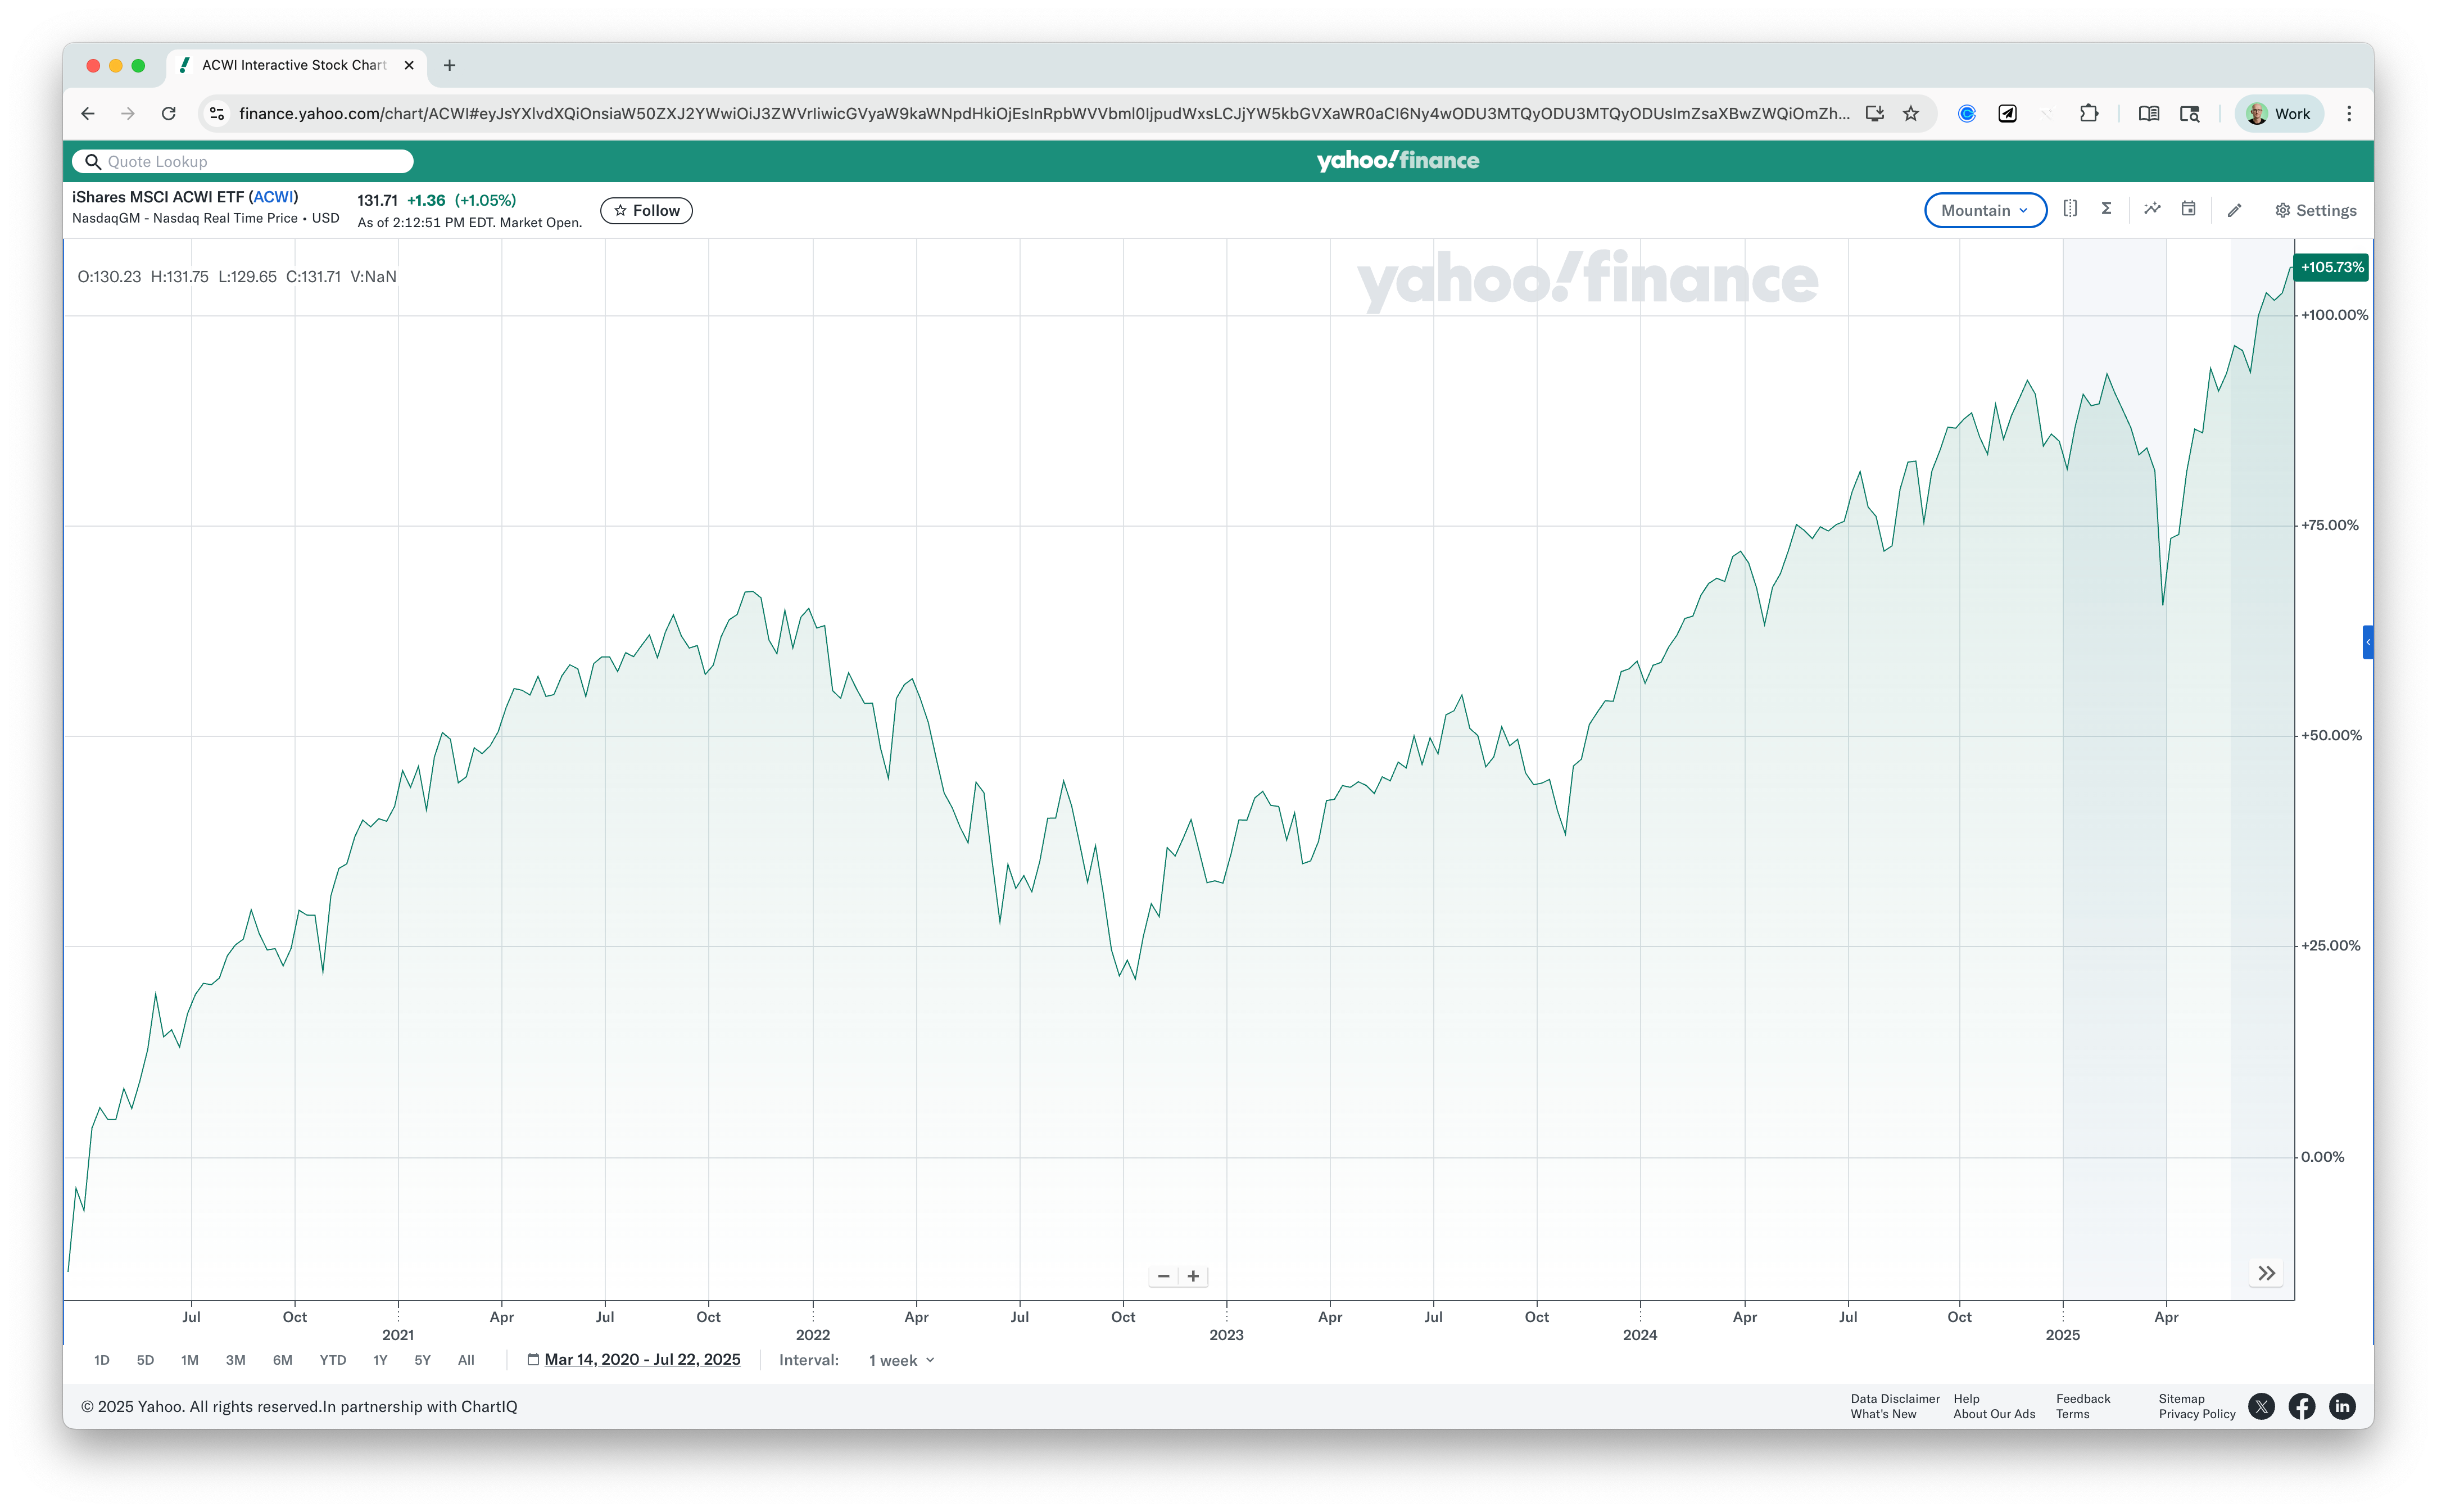2437x1512 pixels.
Task: Open the chart events calendar icon
Action: click(2188, 209)
